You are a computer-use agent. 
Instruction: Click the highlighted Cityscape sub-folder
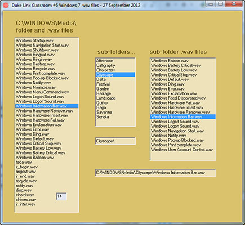pyautogui.click(x=115, y=75)
